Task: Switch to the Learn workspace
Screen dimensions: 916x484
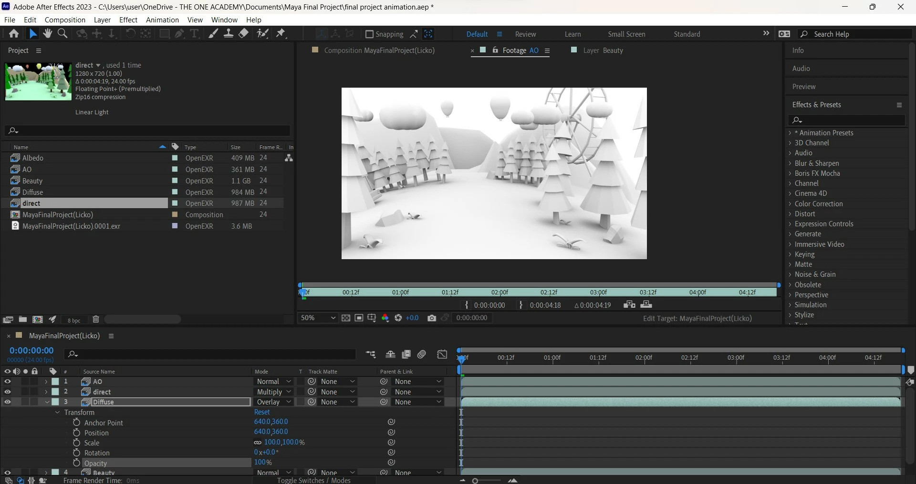Action: 572,34
